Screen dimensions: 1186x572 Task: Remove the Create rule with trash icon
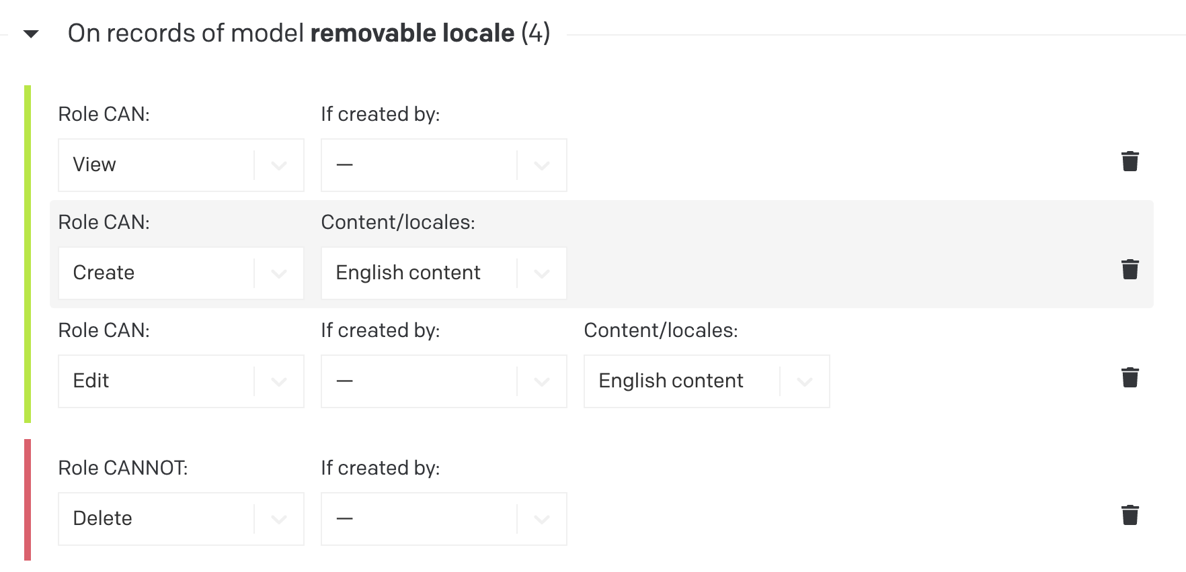point(1130,269)
